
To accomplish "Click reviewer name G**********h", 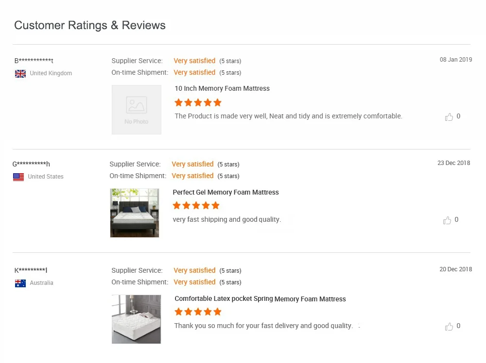I will (x=31, y=165).
